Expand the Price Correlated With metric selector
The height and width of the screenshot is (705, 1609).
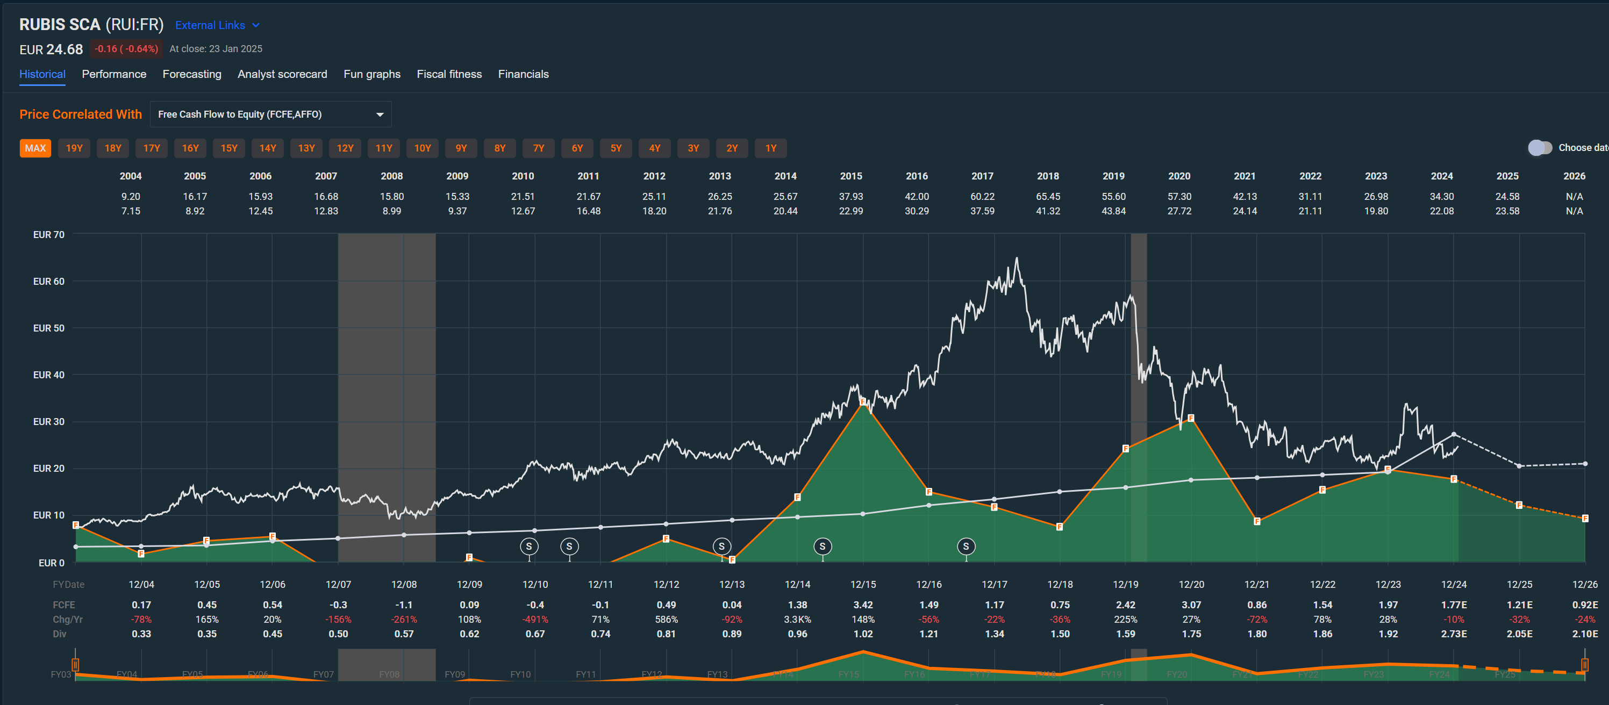[270, 114]
